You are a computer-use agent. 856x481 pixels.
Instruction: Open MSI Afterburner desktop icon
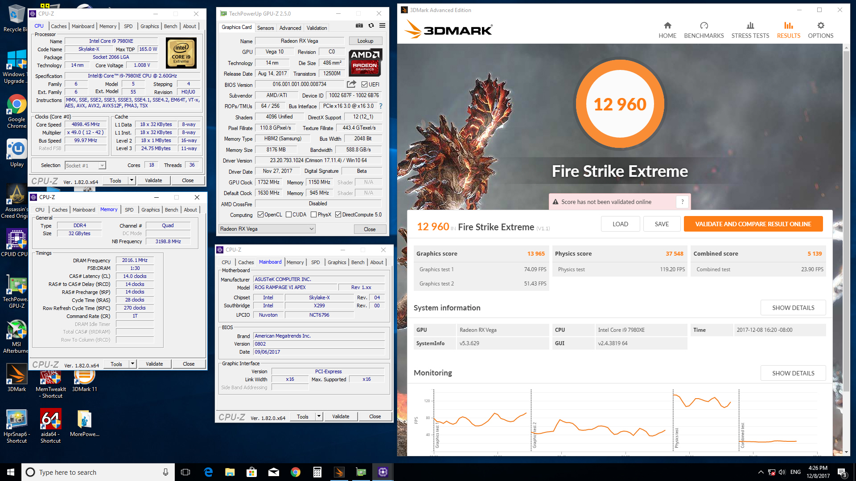16,337
